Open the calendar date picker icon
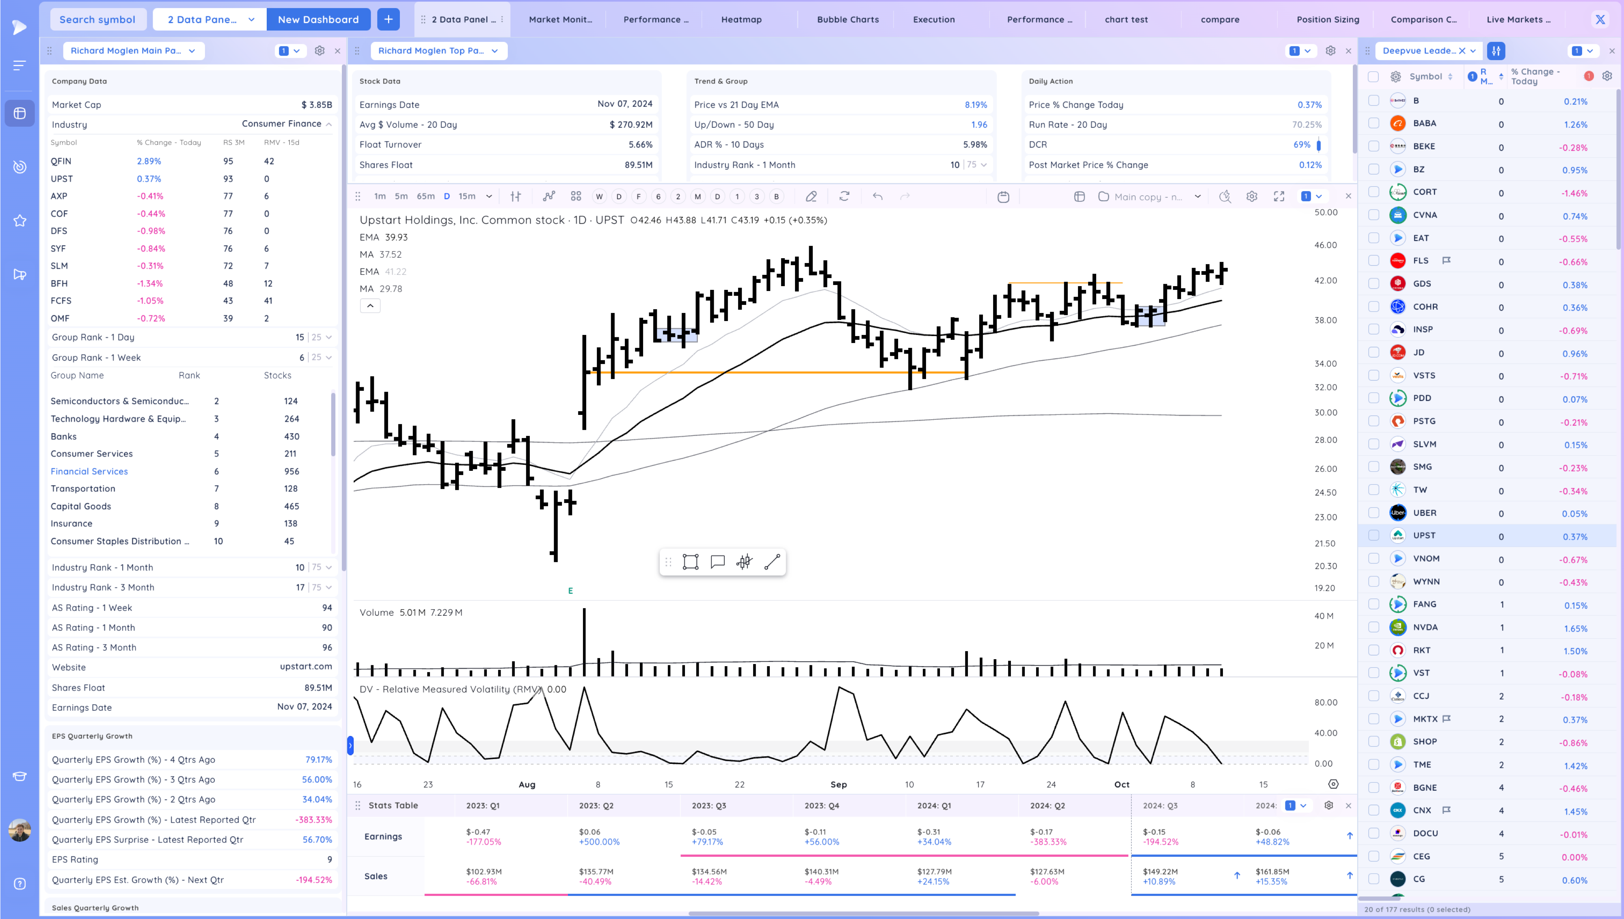 pyautogui.click(x=1003, y=197)
